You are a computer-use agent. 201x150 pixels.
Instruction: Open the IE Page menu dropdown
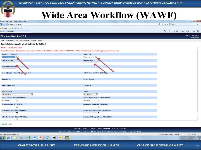pyautogui.click(x=183, y=31)
